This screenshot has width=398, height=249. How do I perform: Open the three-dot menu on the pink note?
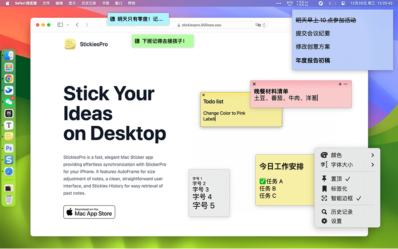(346, 84)
